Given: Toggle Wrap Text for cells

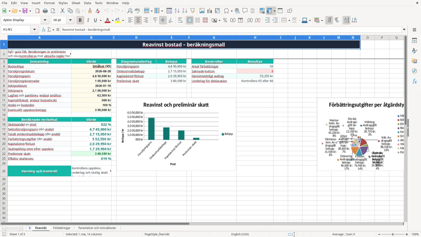Looking at the screenshot, I should [x=180, y=20].
